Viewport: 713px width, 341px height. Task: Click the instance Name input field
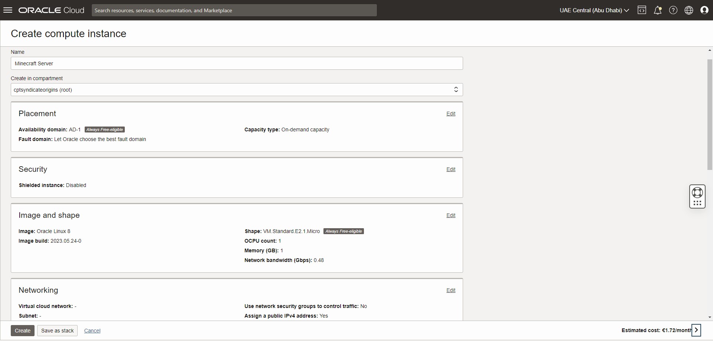click(x=237, y=63)
